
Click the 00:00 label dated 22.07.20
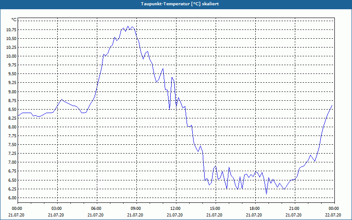334,209
